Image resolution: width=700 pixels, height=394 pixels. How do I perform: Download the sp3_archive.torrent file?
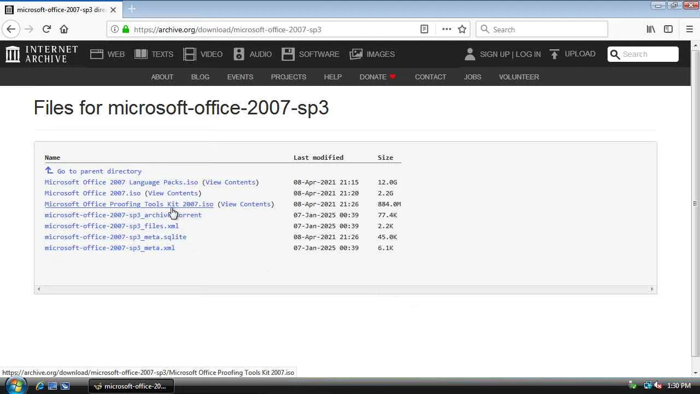tap(123, 215)
